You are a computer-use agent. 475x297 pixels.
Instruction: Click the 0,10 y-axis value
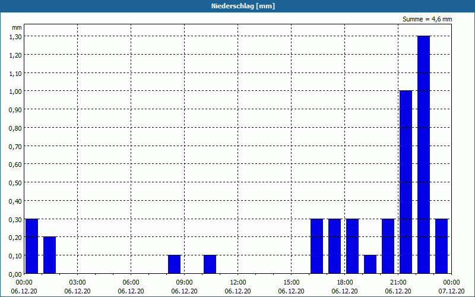click(x=15, y=256)
